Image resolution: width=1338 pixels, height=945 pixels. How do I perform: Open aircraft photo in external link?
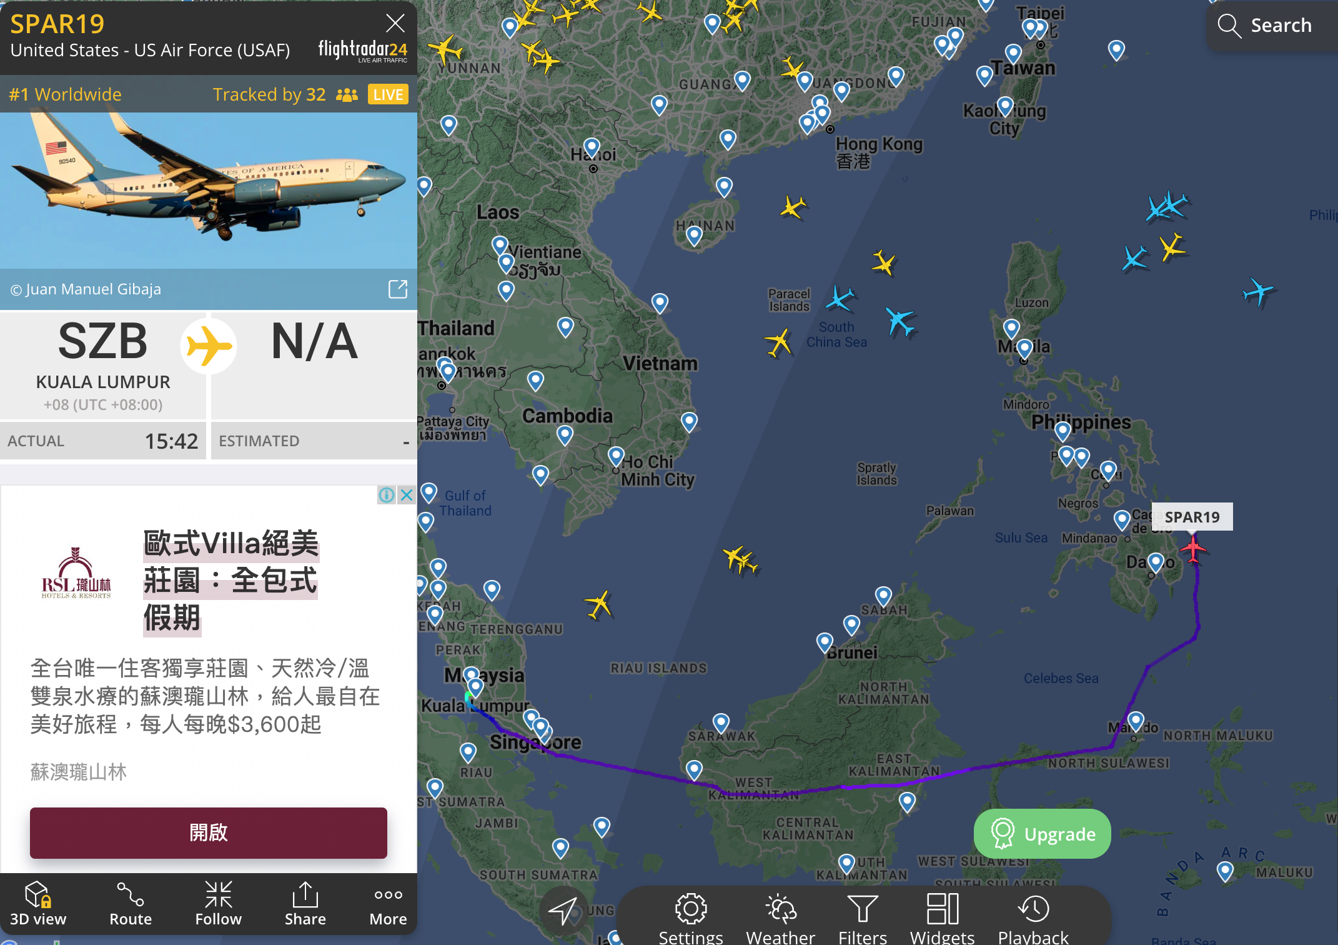(x=398, y=289)
